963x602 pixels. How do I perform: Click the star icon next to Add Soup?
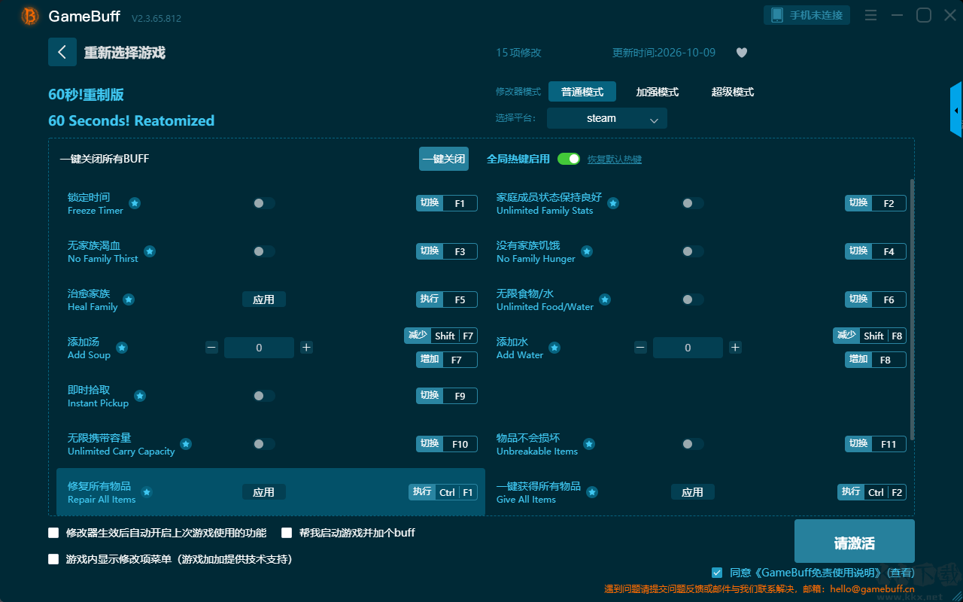tap(122, 348)
